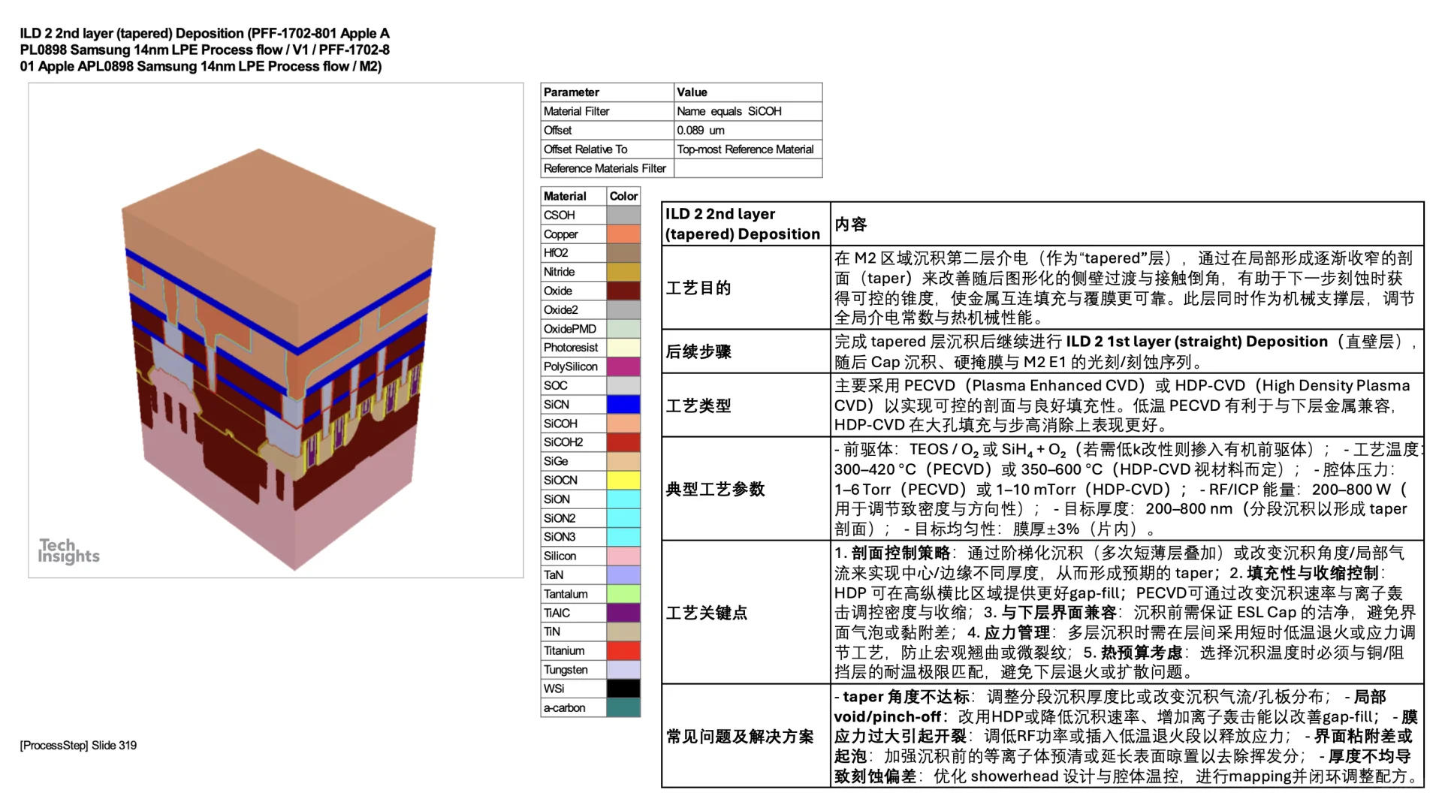Click the TechInsights logo
The height and width of the screenshot is (811, 1442).
tap(70, 550)
